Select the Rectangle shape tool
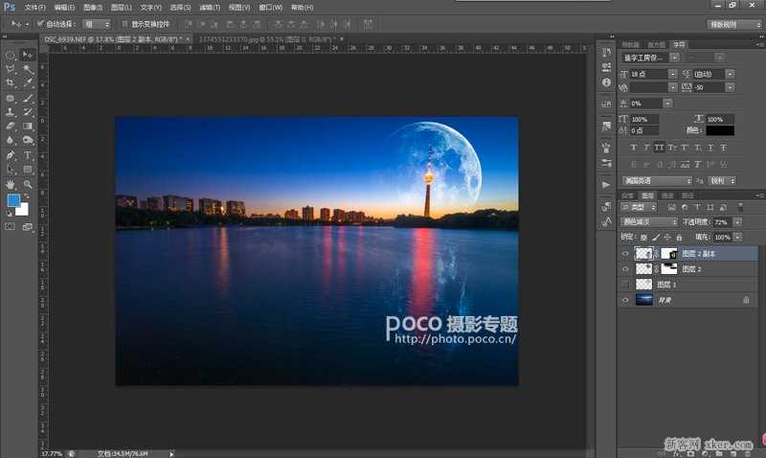The image size is (766, 458). point(28,170)
